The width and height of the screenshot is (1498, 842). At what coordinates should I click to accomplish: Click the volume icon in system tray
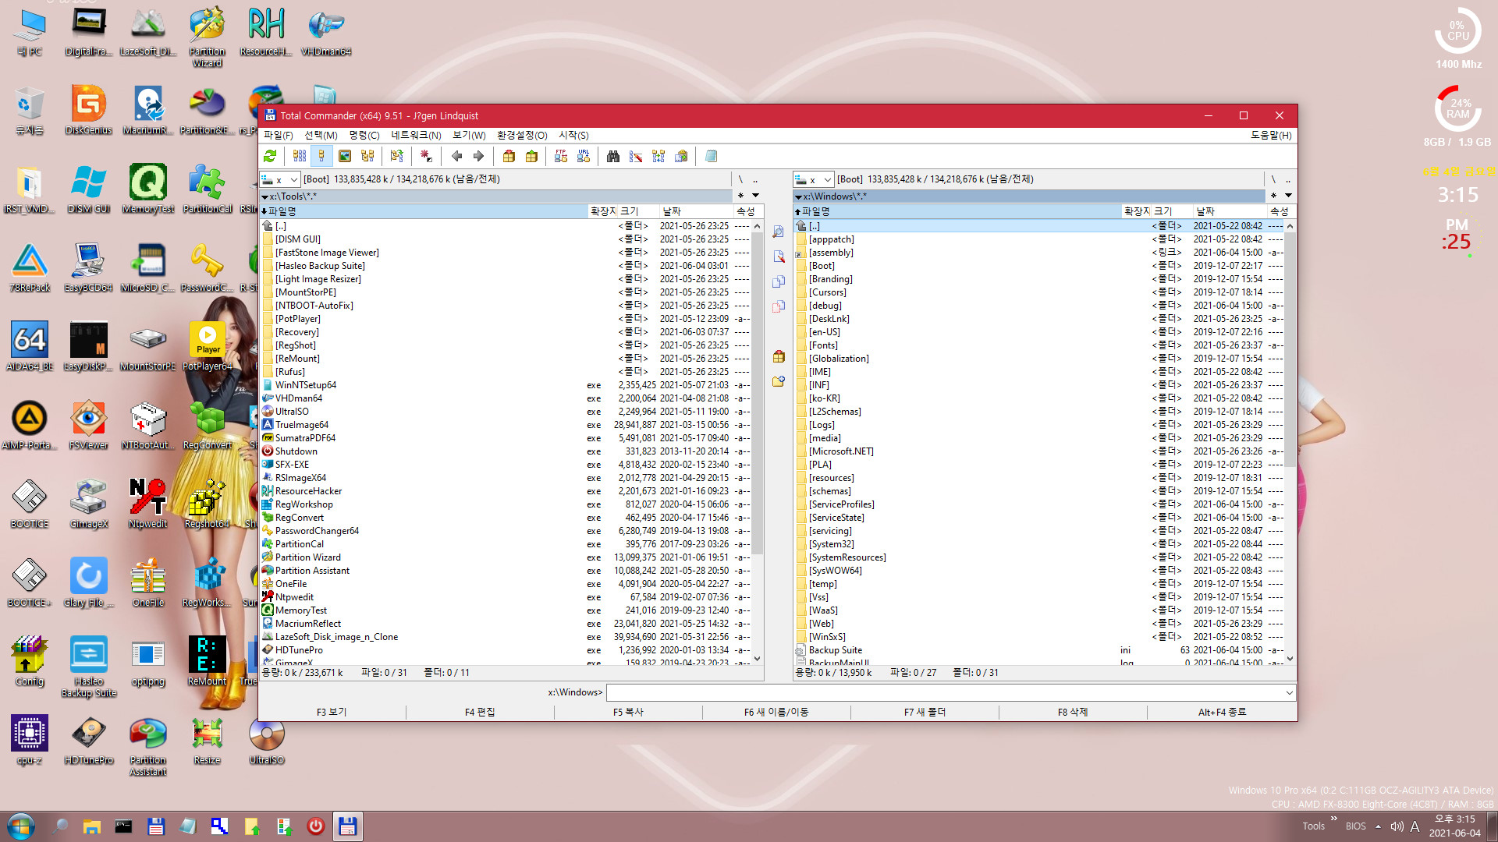tap(1397, 826)
